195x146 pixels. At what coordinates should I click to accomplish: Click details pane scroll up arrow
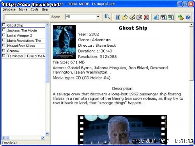pos(191,25)
